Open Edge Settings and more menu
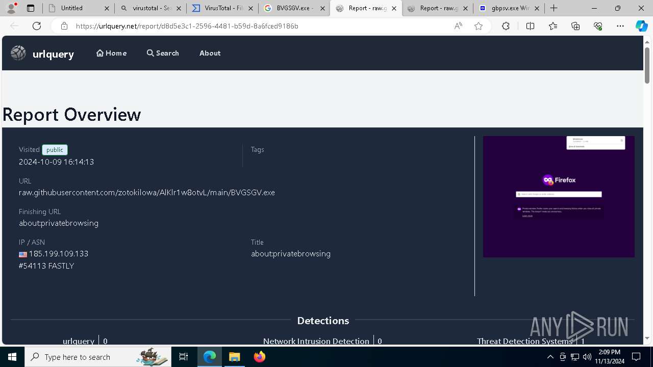 620,26
